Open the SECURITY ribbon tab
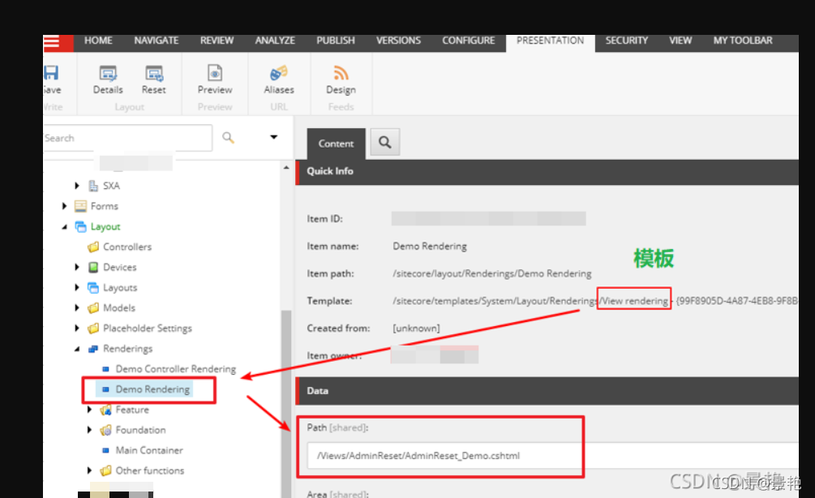The height and width of the screenshot is (498, 815). [x=626, y=41]
